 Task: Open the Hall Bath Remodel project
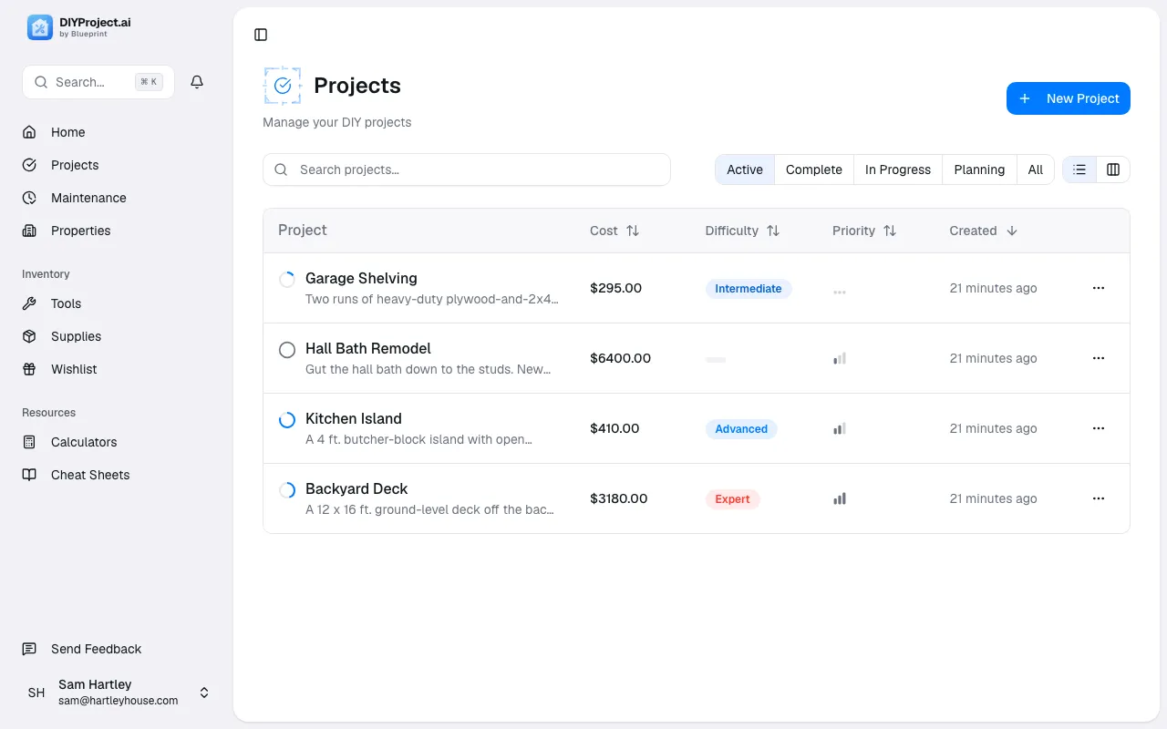pyautogui.click(x=368, y=349)
